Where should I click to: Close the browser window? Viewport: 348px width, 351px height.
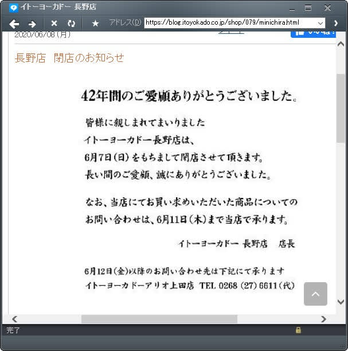327,8
